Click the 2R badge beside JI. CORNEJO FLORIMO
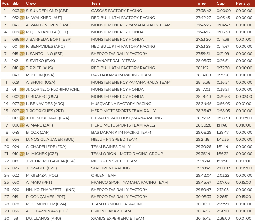The width and height of the screenshot is (255, 222). (x=22, y=89)
